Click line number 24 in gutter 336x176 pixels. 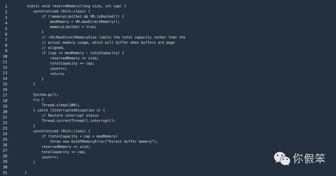click(x=5, y=134)
